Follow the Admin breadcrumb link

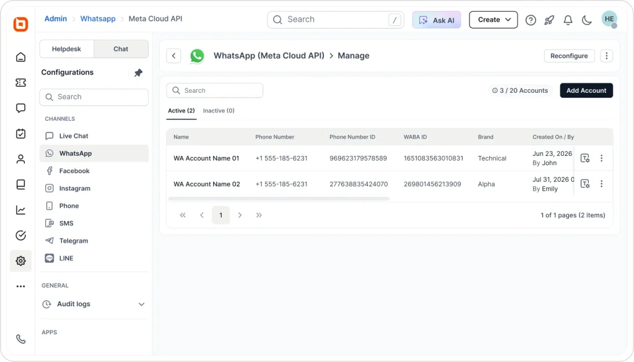pyautogui.click(x=55, y=19)
